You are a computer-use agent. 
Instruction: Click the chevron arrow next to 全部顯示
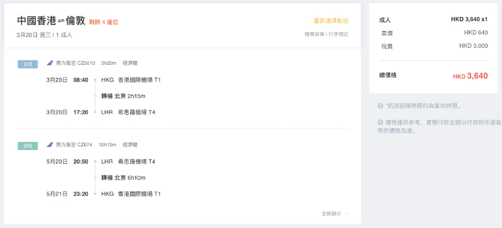point(346,214)
